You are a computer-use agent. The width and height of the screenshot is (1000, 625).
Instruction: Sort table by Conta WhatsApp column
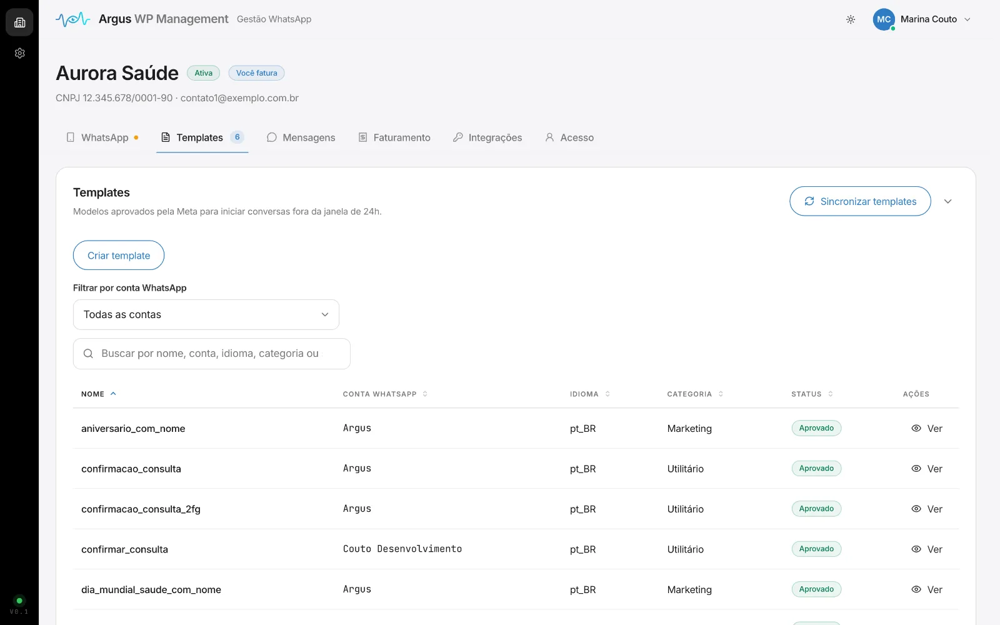[x=385, y=394]
